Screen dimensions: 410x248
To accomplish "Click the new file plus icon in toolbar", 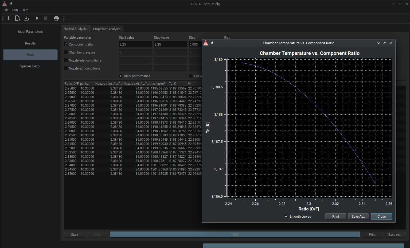I will pos(9,18).
